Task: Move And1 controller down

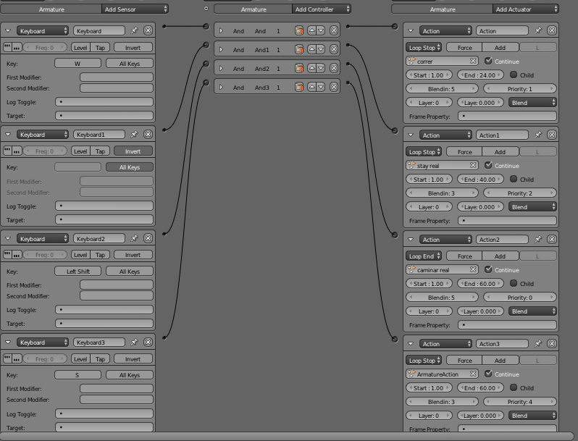Action: [x=321, y=49]
